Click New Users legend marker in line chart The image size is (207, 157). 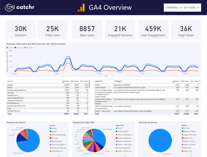25,48
